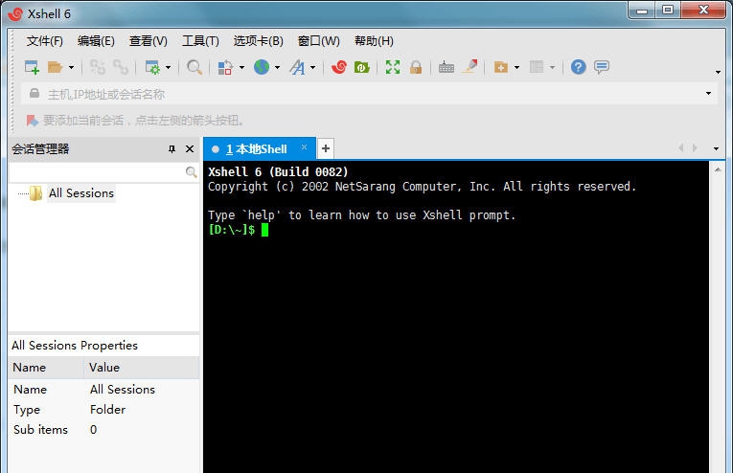Select the All Sessions folder
733x473 pixels.
coord(80,193)
